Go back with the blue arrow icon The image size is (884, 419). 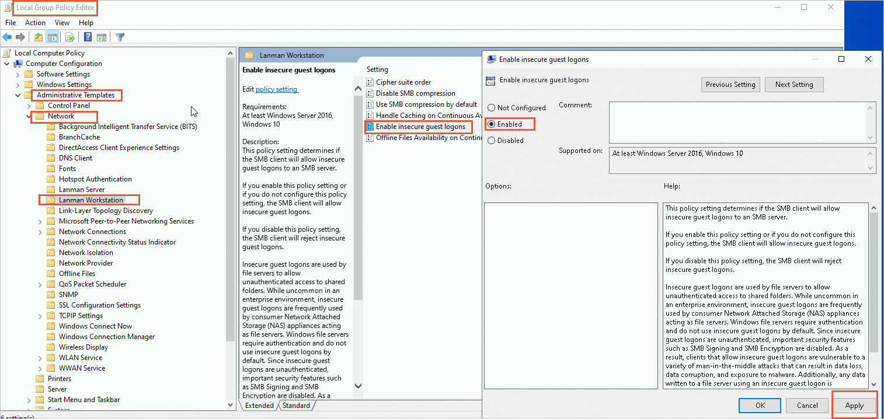[8, 37]
